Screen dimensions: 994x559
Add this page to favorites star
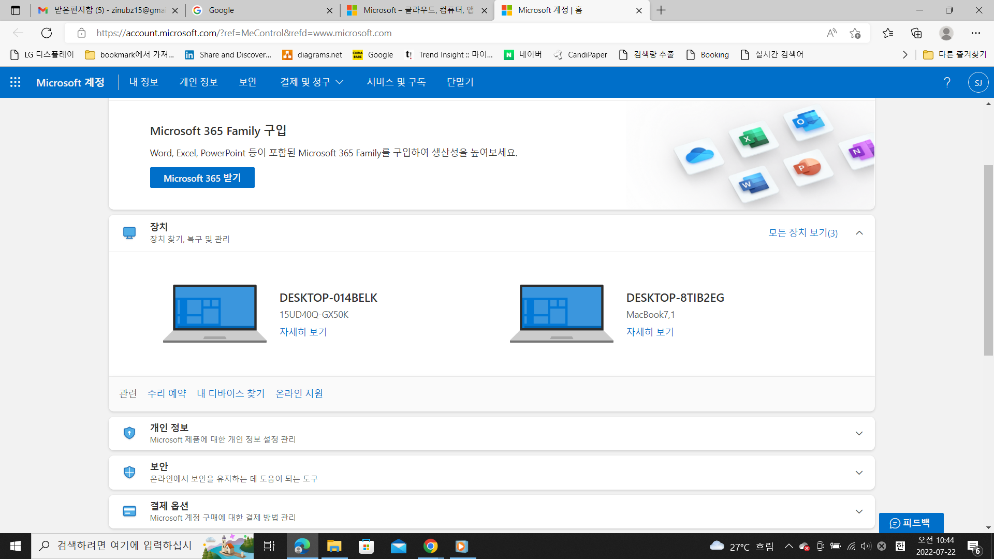(855, 33)
